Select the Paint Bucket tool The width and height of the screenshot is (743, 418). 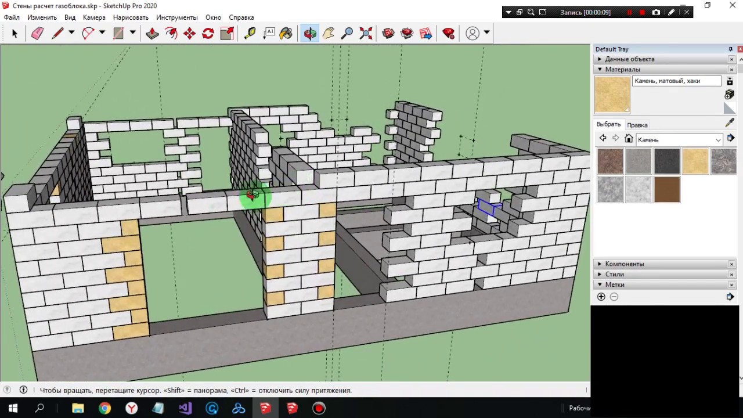pyautogui.click(x=286, y=34)
